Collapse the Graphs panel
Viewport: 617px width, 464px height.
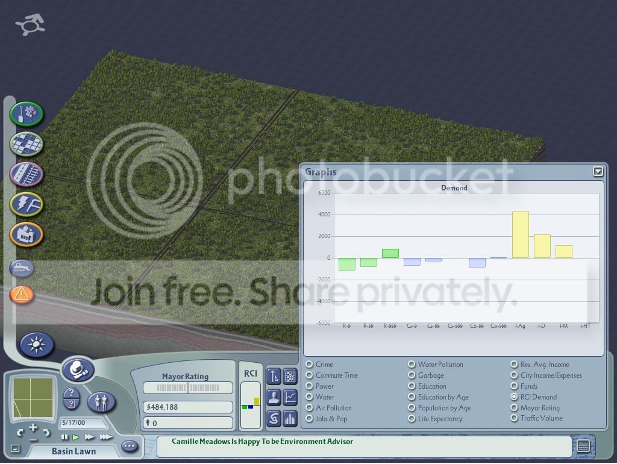click(598, 171)
